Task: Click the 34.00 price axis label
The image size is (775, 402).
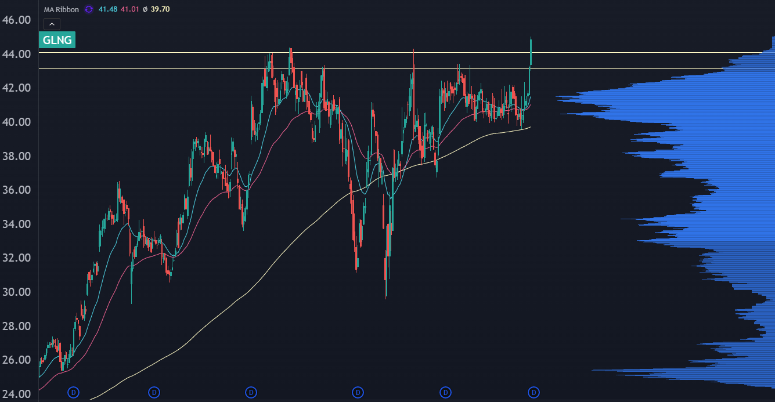Action: pos(16,224)
